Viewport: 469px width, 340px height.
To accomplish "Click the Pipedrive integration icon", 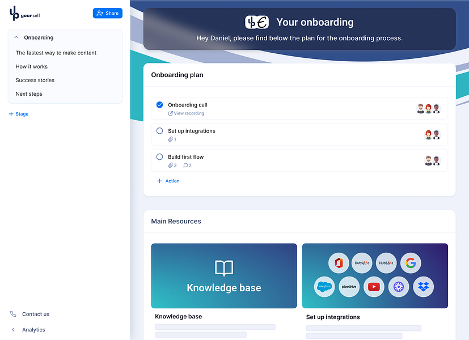I will [349, 287].
